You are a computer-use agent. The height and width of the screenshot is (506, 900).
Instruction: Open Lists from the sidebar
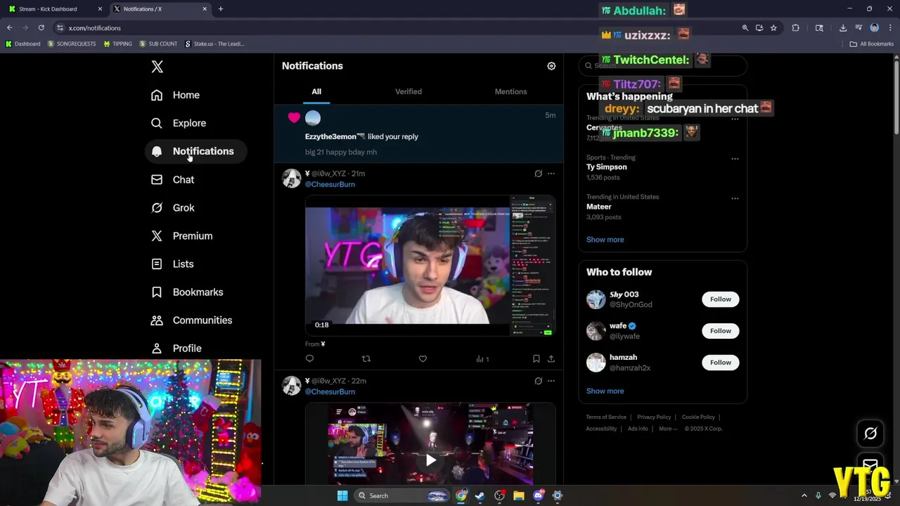pyautogui.click(x=173, y=264)
